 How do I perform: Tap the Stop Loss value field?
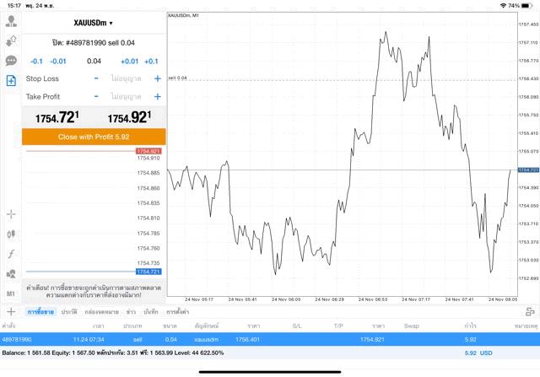tap(126, 78)
